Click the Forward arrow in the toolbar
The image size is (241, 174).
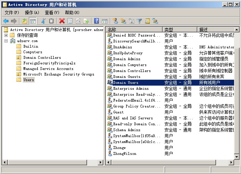(x=14, y=21)
